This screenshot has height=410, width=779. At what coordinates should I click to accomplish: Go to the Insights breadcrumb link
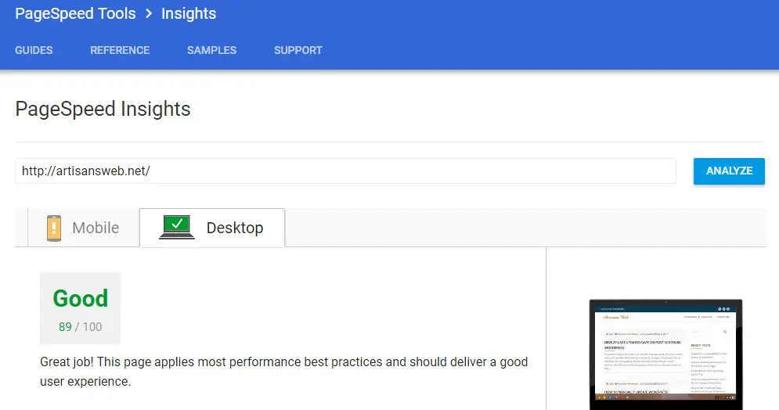point(189,13)
